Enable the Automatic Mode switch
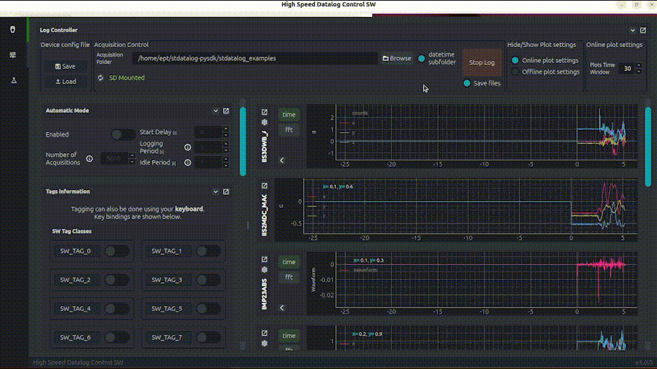The image size is (657, 369). [x=123, y=135]
